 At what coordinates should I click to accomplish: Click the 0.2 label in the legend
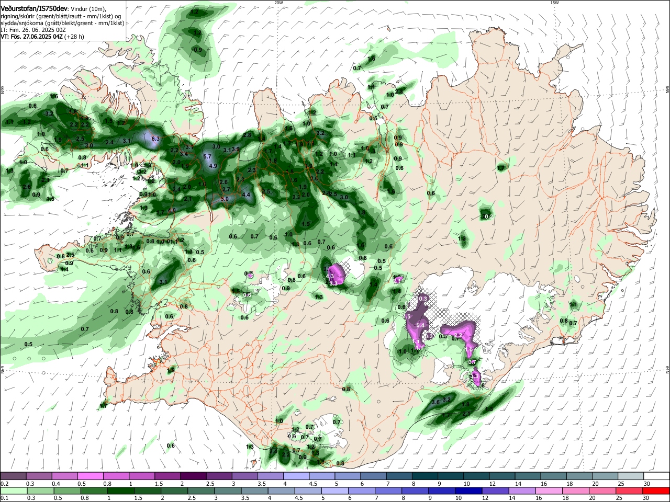(x=4, y=484)
